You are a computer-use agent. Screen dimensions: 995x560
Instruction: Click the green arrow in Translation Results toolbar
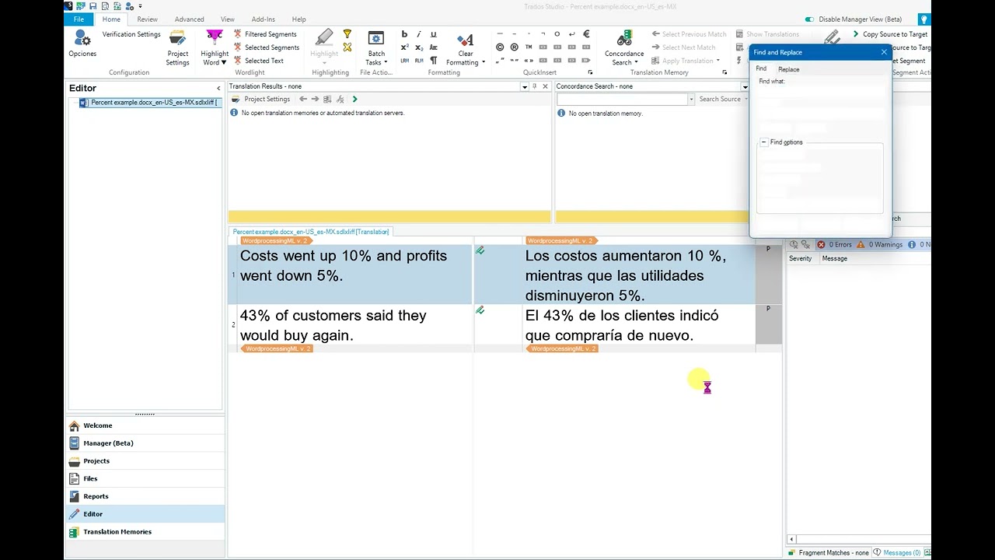[354, 99]
